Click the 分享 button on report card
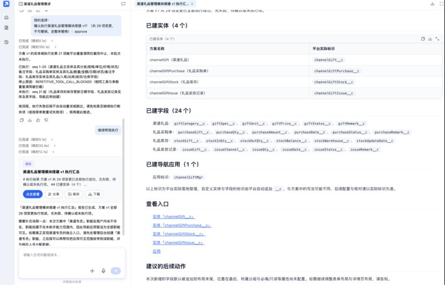Image resolution: width=445 pixels, height=285 pixels. 54,194
